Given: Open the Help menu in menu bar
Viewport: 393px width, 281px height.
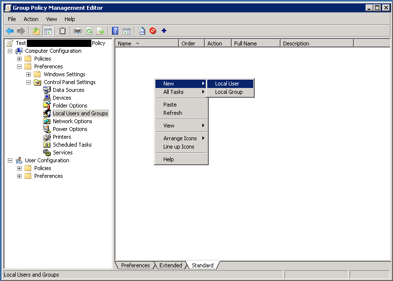Looking at the screenshot, I should (70, 19).
